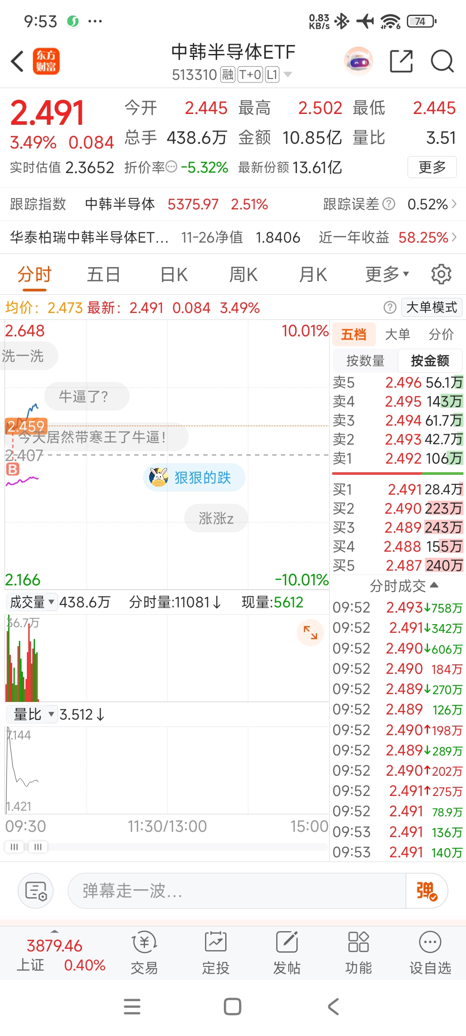This screenshot has width=466, height=1036.
Task: Tap 卖5 2.496 order row
Action: pyautogui.click(x=398, y=382)
